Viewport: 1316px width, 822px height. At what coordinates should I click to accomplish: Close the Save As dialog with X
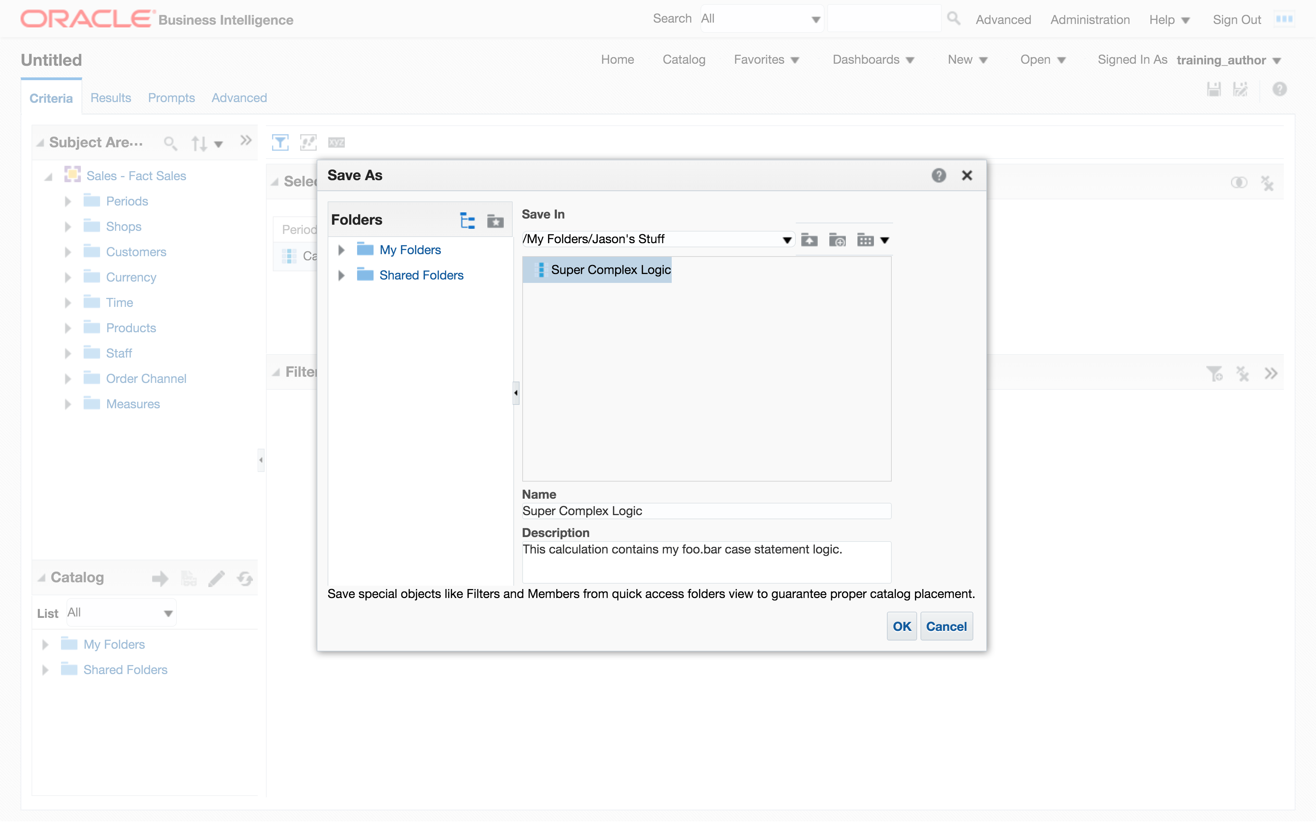967,175
